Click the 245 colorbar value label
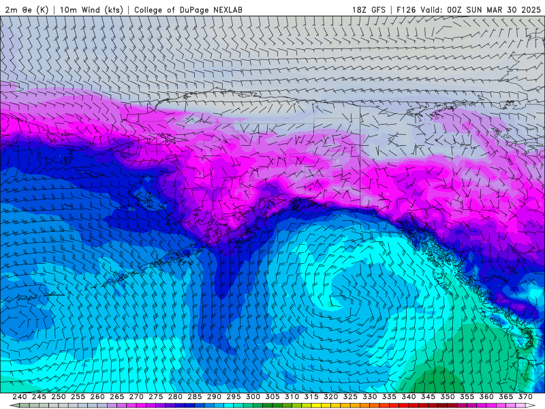 [39, 397]
